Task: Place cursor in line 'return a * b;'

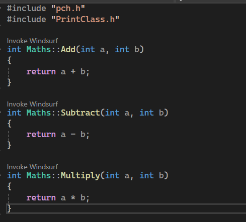Action: coord(58,198)
